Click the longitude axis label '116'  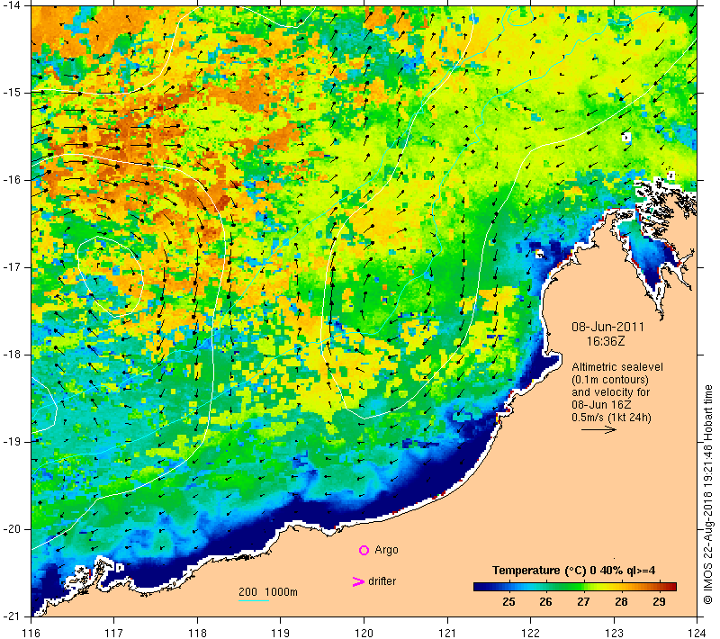31,633
